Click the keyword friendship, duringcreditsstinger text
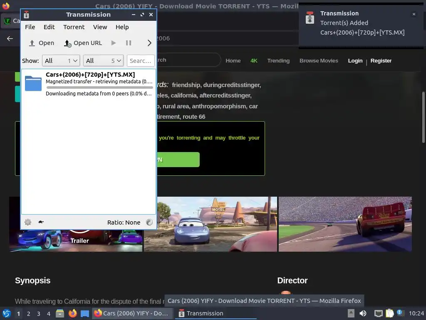The width and height of the screenshot is (426, 320). tap(216, 85)
